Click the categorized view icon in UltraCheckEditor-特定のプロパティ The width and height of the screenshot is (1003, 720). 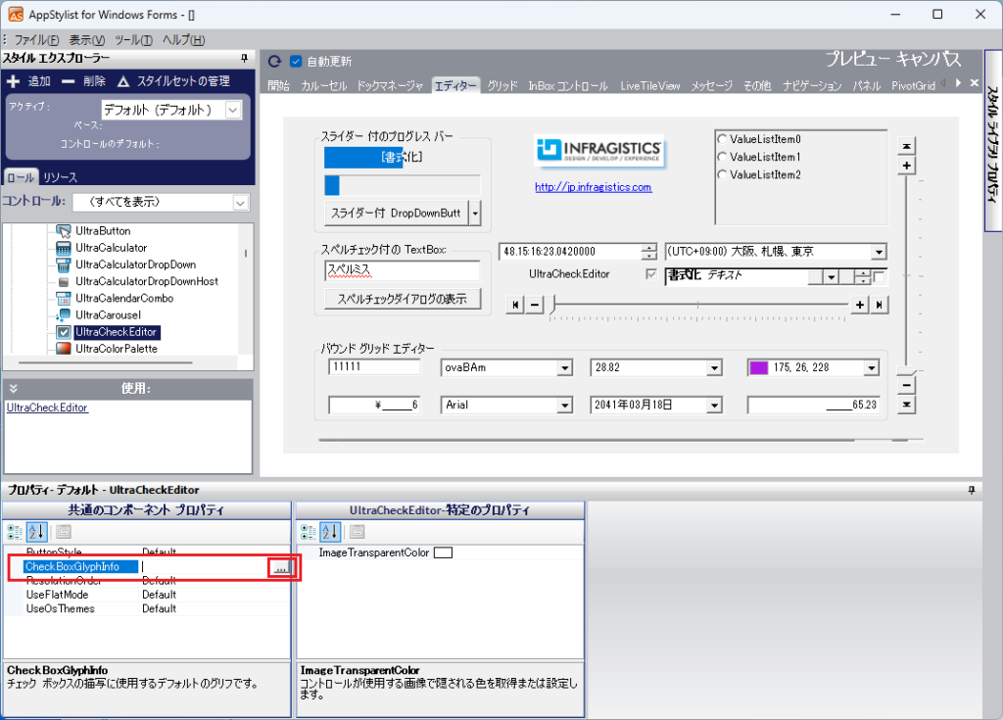click(x=309, y=532)
